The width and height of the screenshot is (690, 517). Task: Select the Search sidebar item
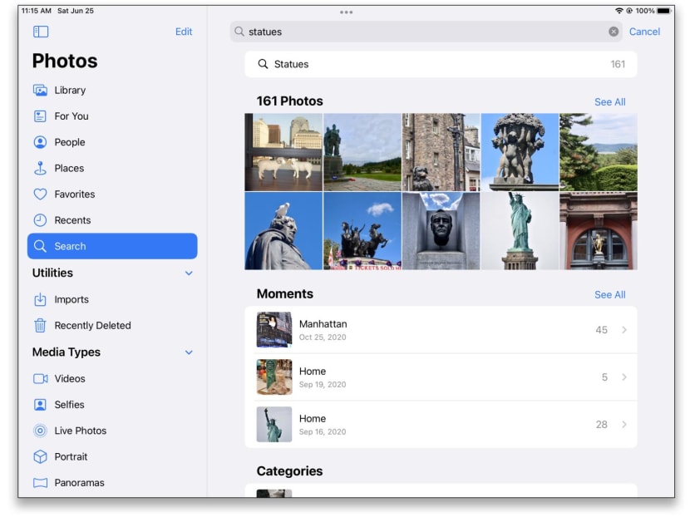(x=112, y=246)
